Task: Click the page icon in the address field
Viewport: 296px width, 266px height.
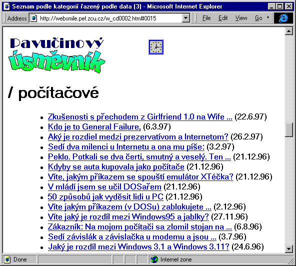Action: click(x=34, y=18)
